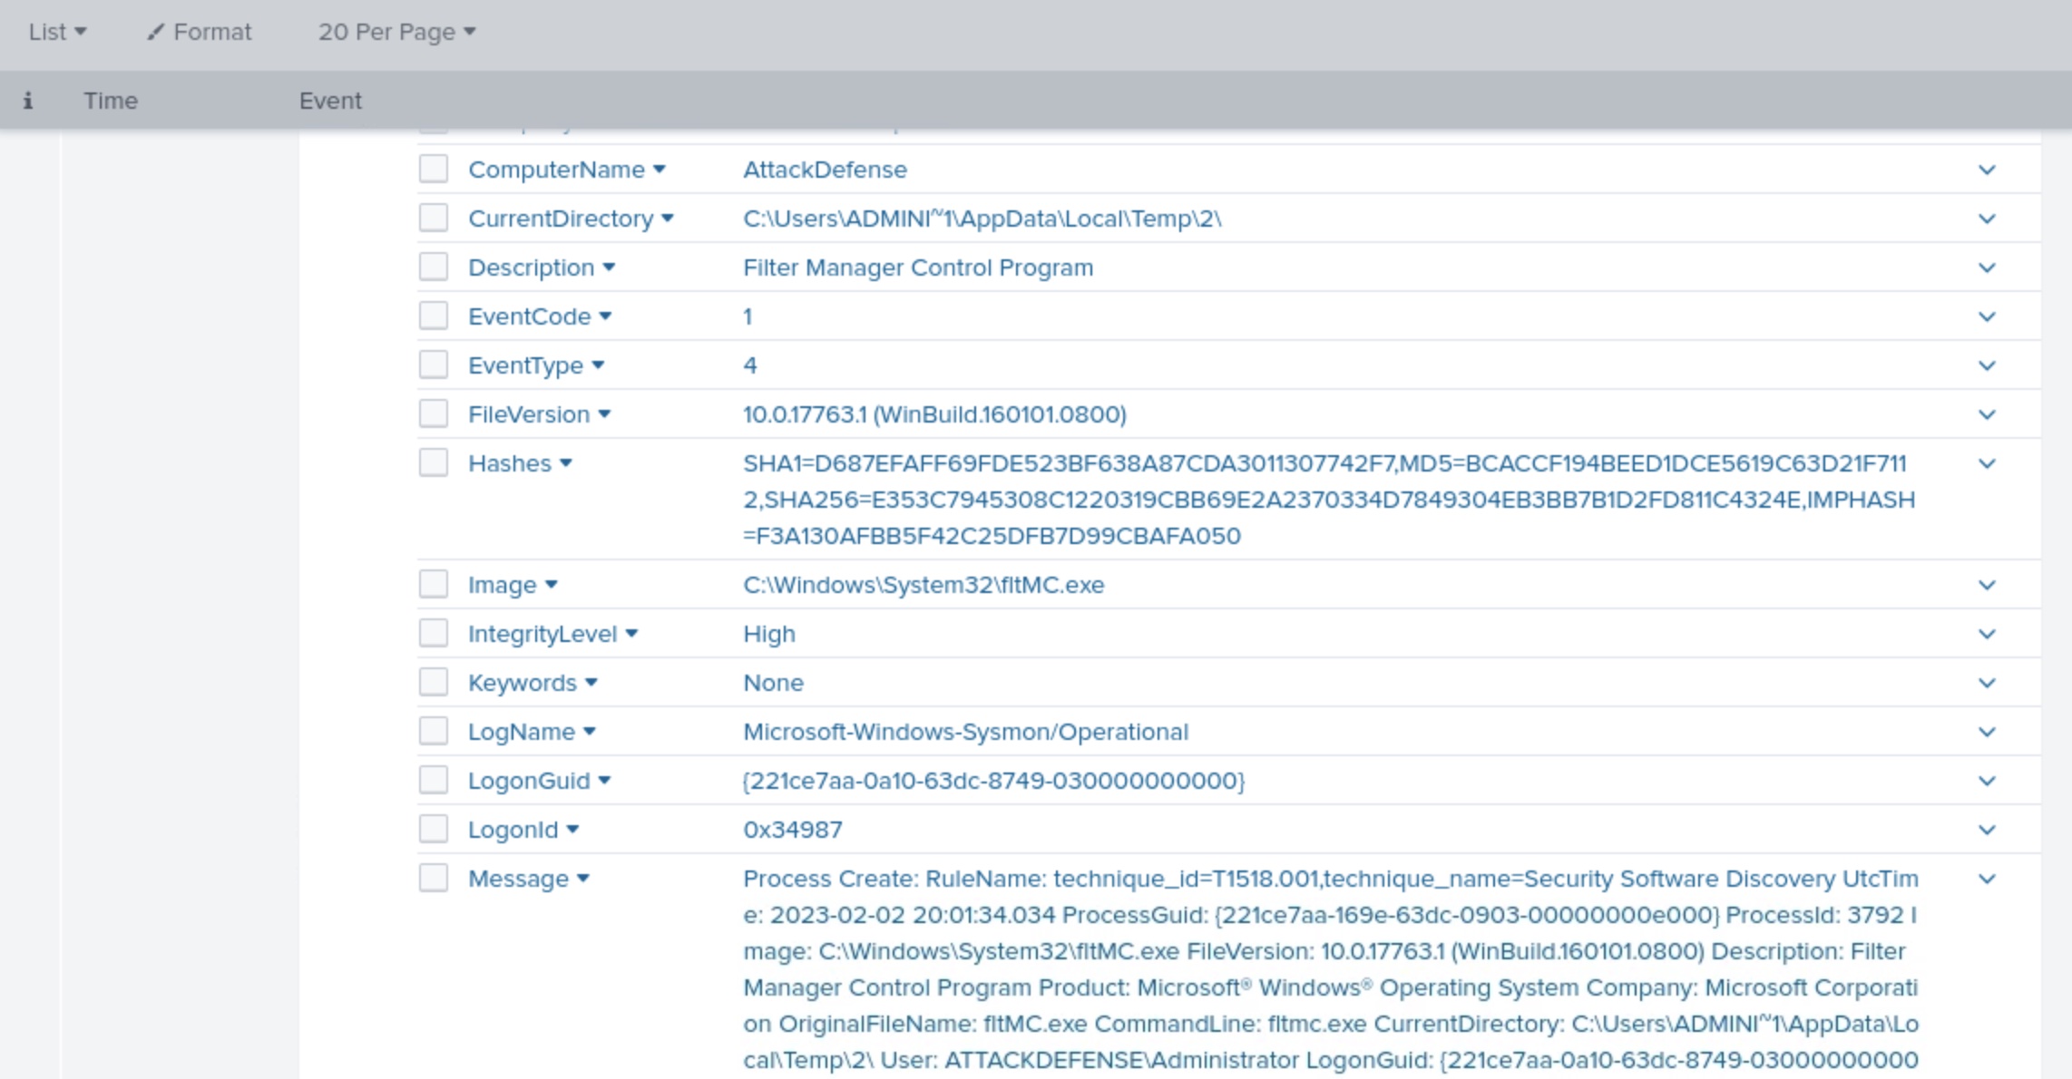Click the LogonId 0x34987 value

pyautogui.click(x=793, y=830)
